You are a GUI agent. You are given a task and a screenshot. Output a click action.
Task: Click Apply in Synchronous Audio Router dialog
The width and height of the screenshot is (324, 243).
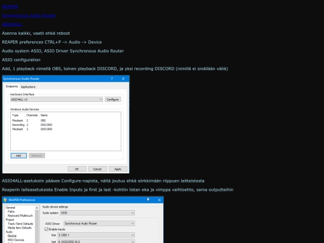[x=118, y=169]
